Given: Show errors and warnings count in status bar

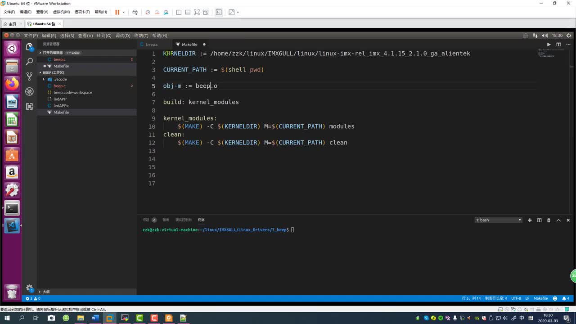Looking at the screenshot, I should click(x=33, y=298).
